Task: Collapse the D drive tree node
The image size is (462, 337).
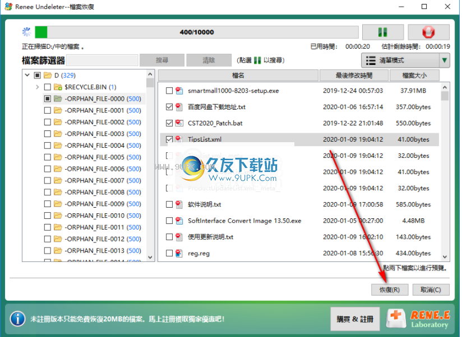Action: pyautogui.click(x=27, y=75)
